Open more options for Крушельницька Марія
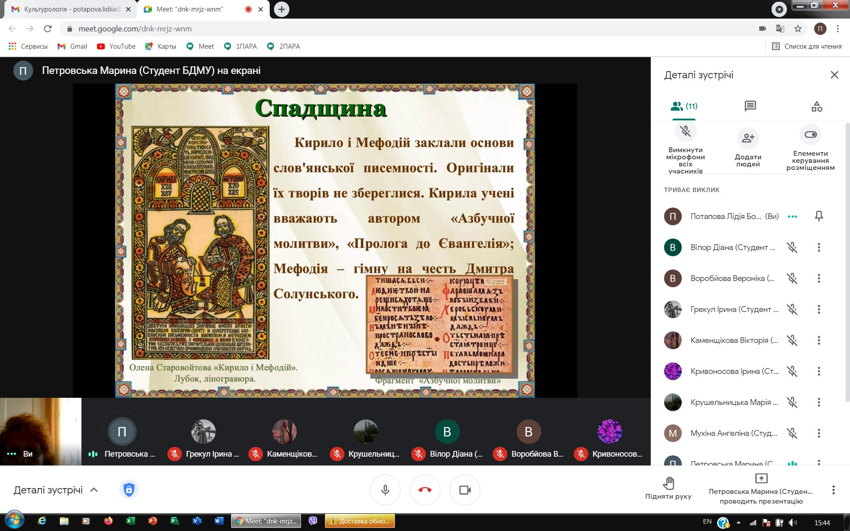This screenshot has height=531, width=850. [x=819, y=402]
